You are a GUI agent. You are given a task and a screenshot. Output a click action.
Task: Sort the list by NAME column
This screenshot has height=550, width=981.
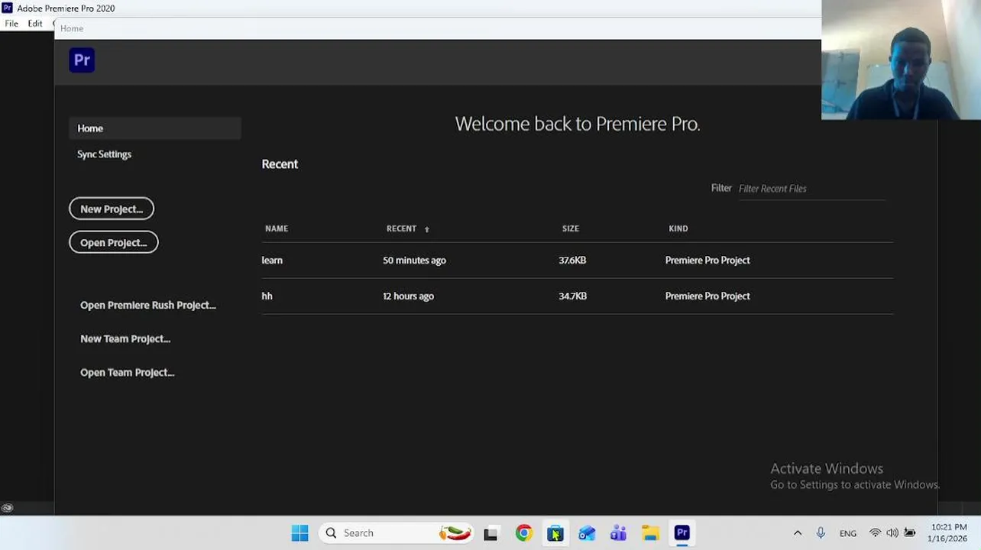277,228
